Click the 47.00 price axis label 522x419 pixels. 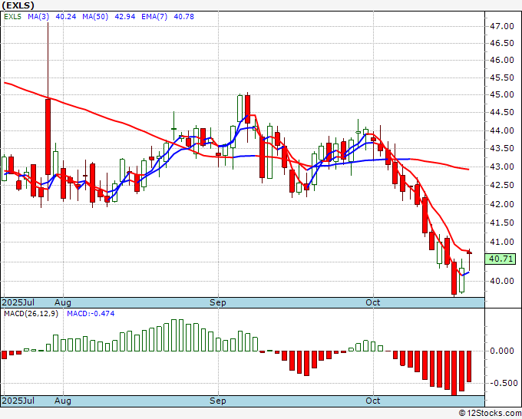[502, 26]
